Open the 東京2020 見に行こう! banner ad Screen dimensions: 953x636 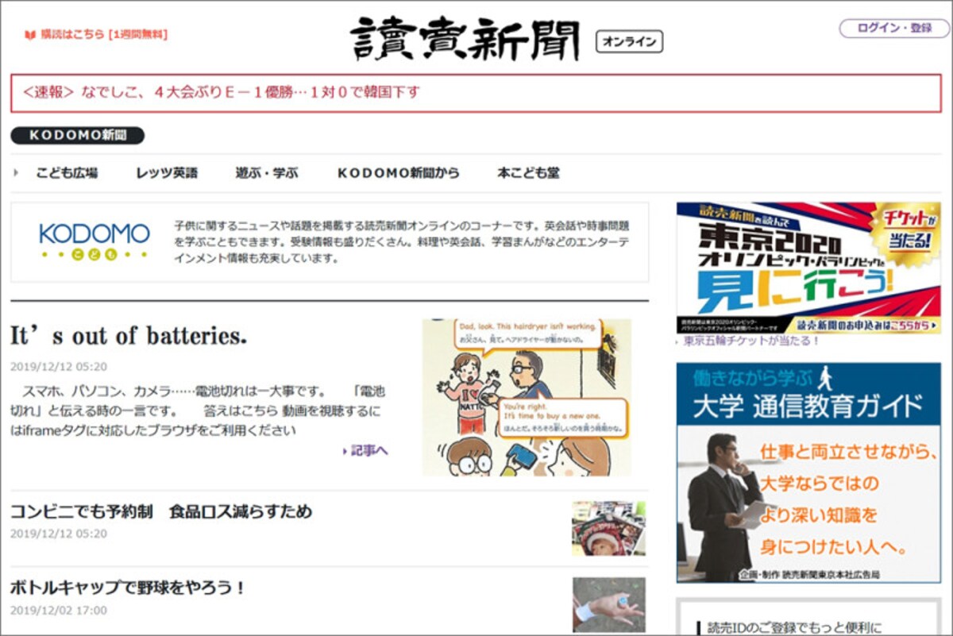coord(808,268)
